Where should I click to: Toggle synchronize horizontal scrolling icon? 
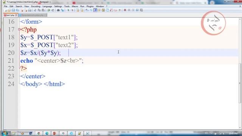[x=82, y=10]
